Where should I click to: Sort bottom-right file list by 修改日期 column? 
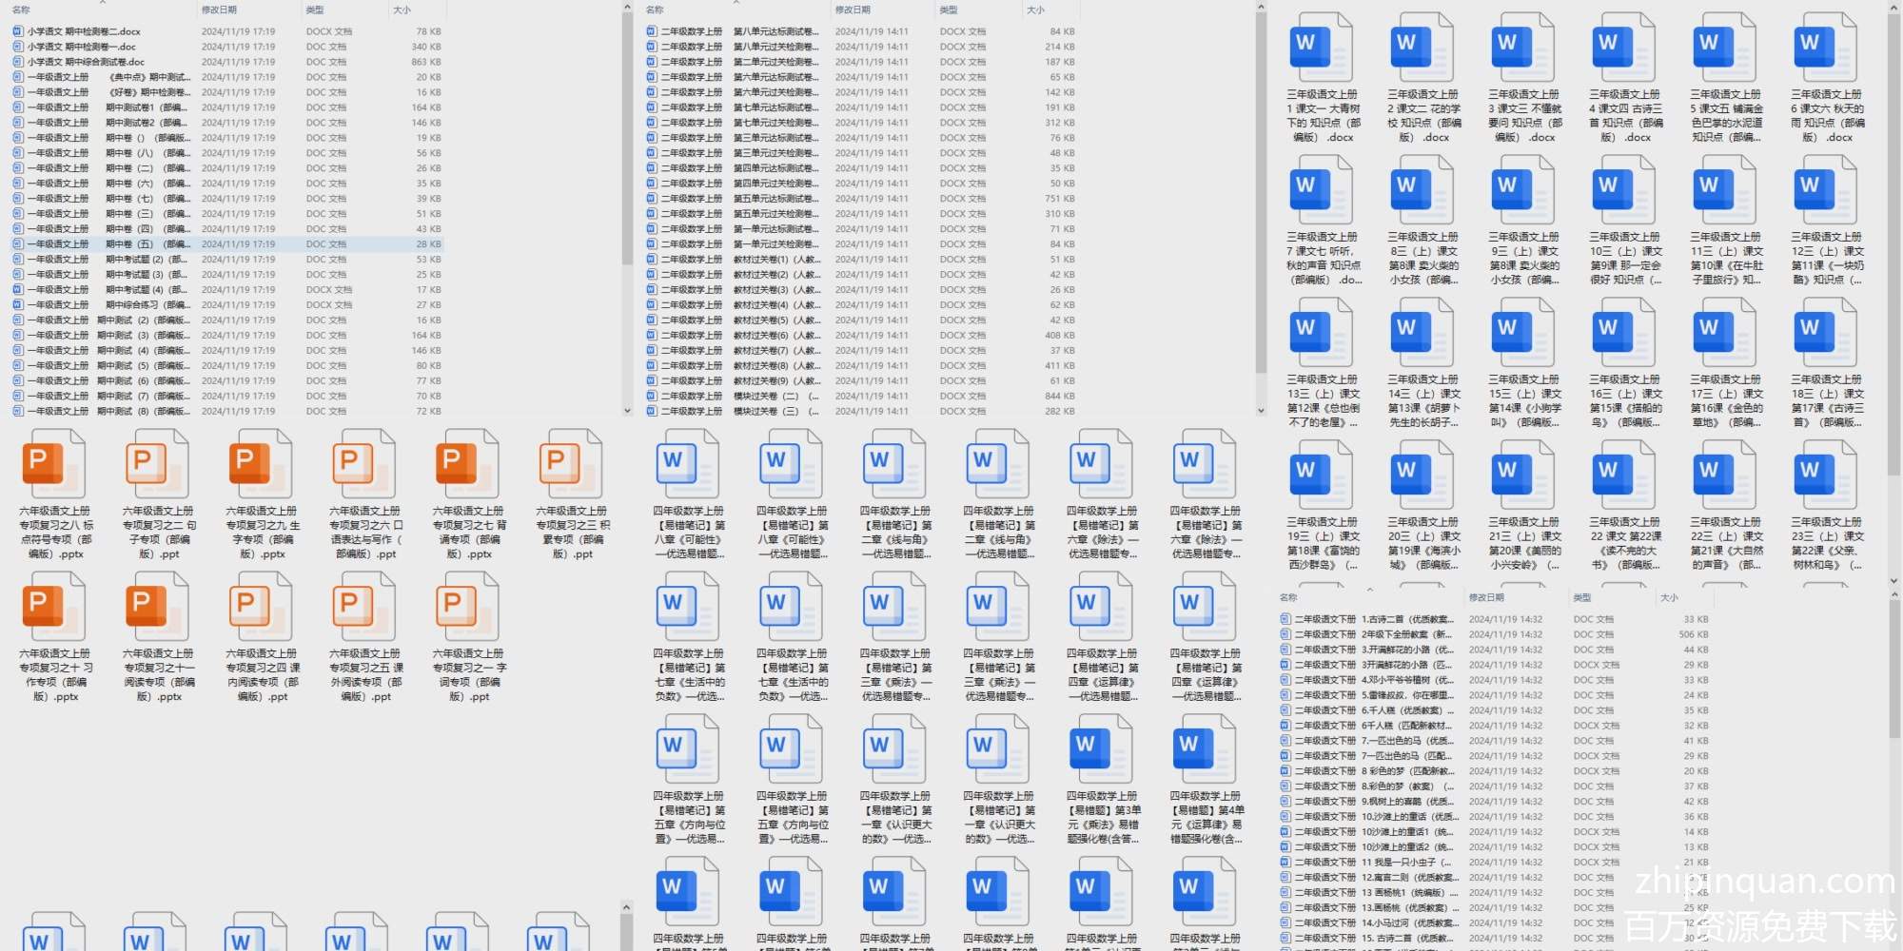pos(1486,597)
